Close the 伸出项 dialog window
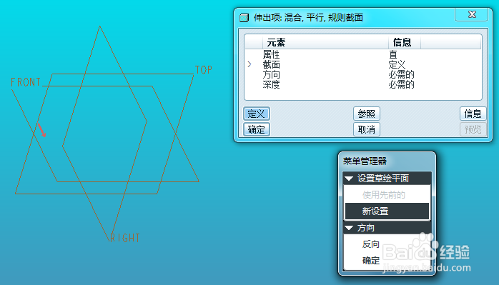This screenshot has width=499, height=285. [472, 14]
